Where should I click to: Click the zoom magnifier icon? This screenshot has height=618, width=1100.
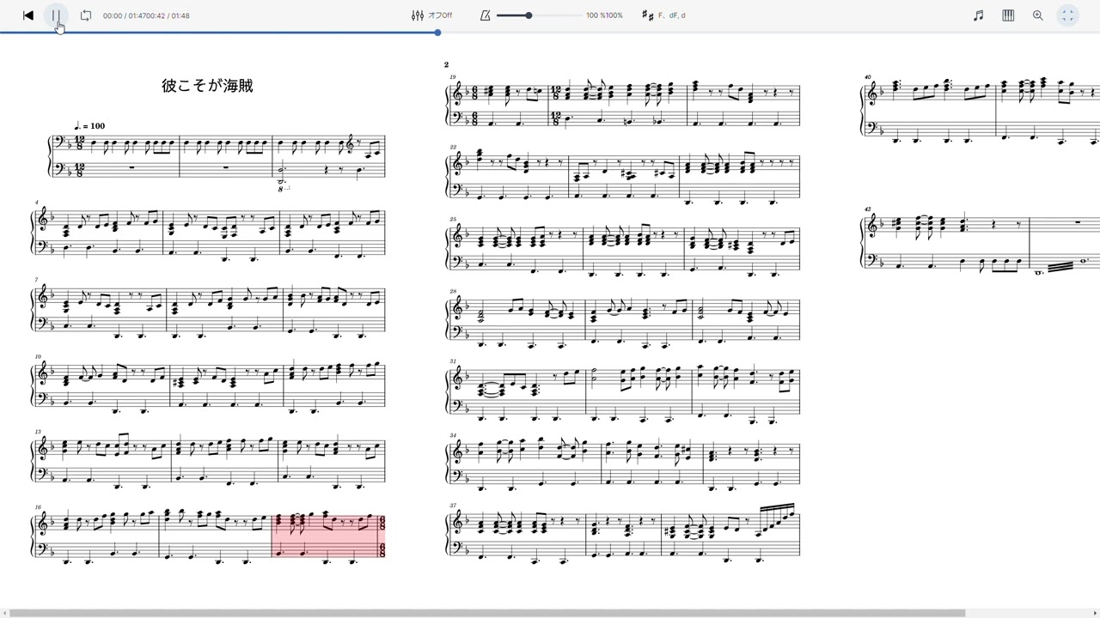(1037, 15)
